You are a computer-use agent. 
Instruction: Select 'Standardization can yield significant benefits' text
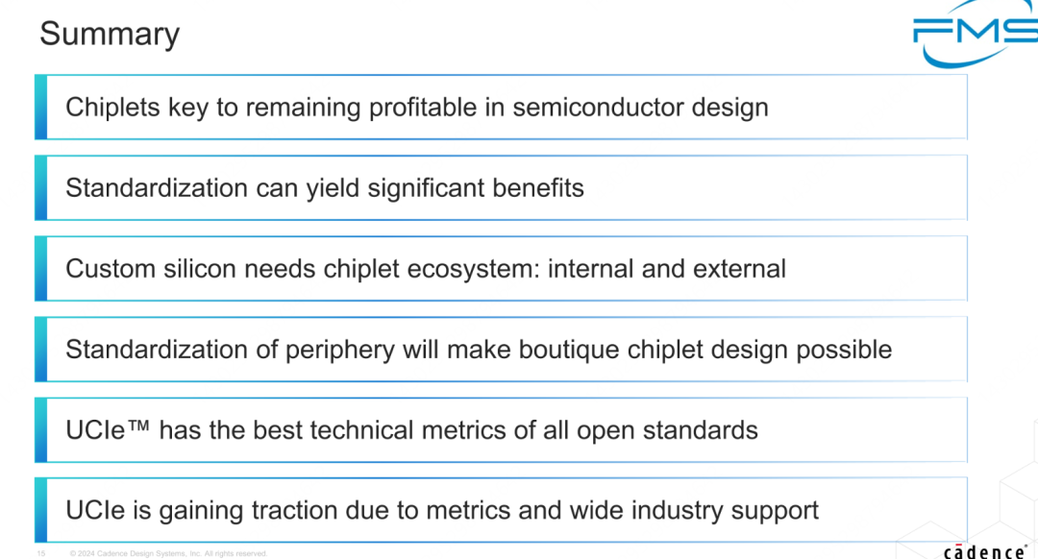[325, 188]
